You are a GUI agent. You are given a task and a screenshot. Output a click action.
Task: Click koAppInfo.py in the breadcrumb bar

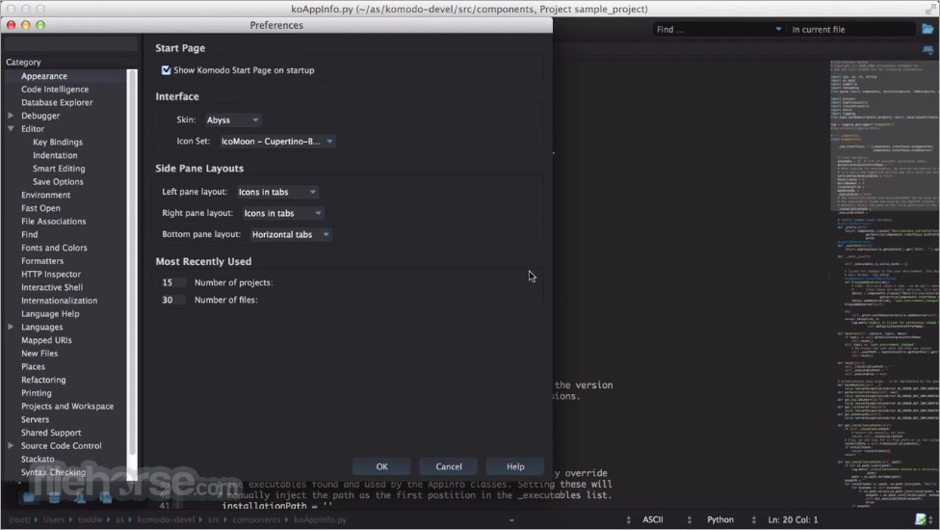pyautogui.click(x=320, y=519)
